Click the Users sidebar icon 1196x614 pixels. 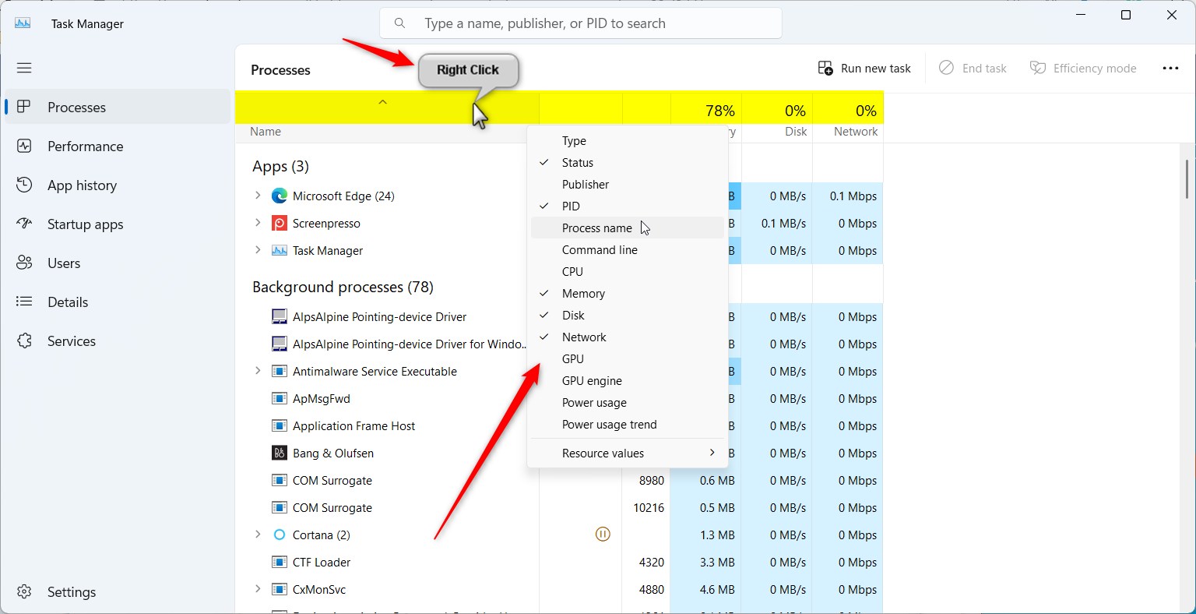pyautogui.click(x=24, y=263)
